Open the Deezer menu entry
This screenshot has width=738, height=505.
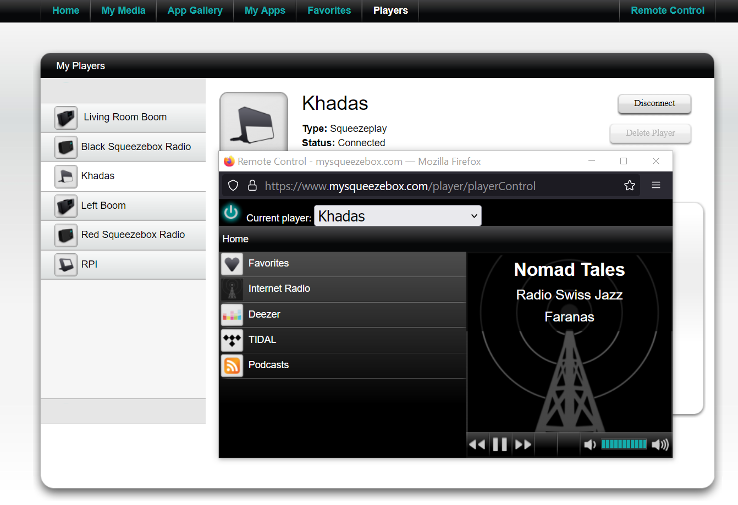(343, 315)
